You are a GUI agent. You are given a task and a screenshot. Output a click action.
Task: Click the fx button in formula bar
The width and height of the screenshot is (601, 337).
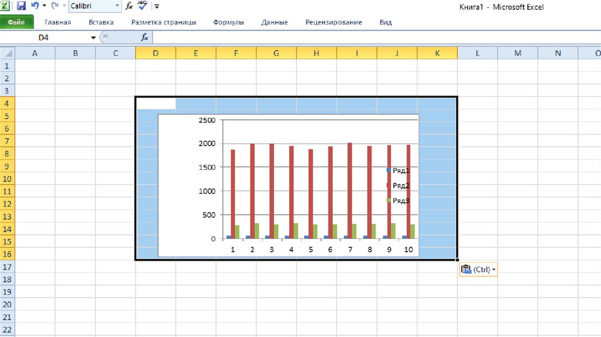(x=144, y=37)
